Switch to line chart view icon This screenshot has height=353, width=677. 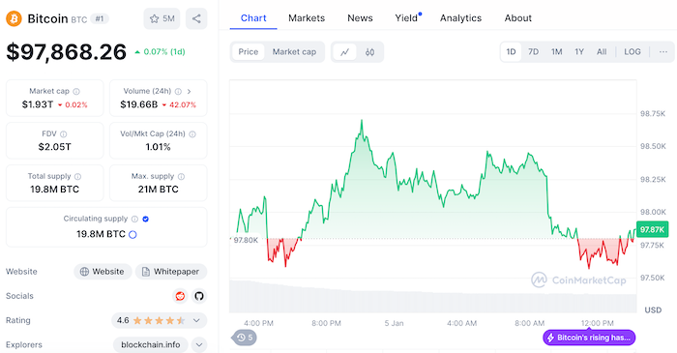point(345,52)
